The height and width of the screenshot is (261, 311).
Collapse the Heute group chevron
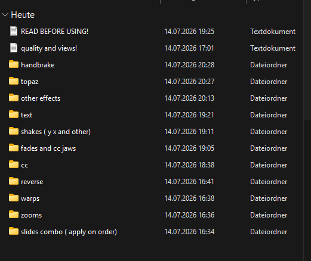(5, 15)
